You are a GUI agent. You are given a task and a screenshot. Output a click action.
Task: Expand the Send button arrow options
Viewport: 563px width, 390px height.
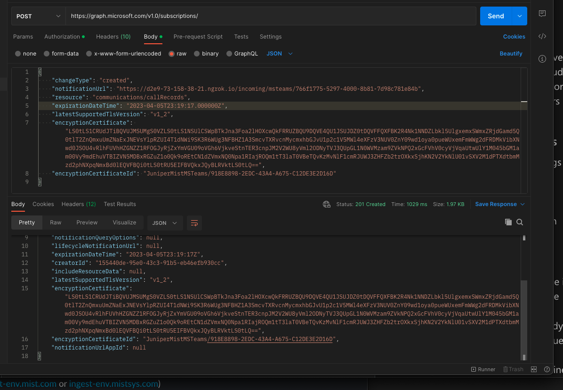point(519,16)
